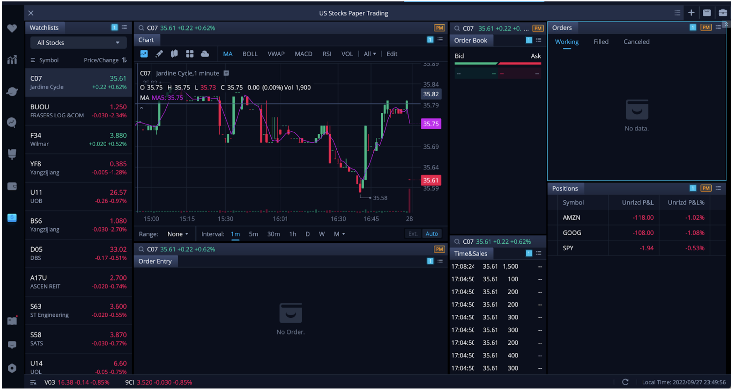Set chart interval to D
Screen dimensions: 733x390
307,234
